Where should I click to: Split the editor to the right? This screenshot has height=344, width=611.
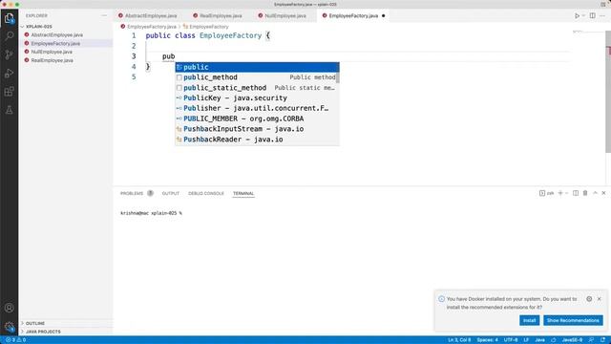click(x=592, y=15)
